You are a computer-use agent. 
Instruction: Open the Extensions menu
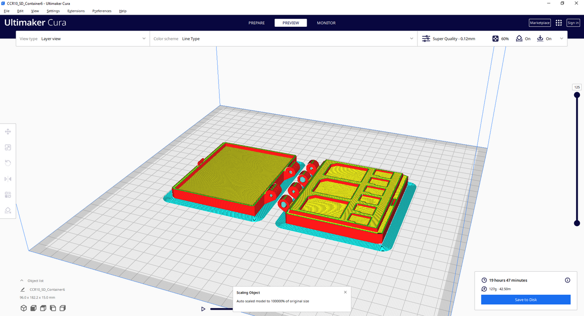coord(76,11)
